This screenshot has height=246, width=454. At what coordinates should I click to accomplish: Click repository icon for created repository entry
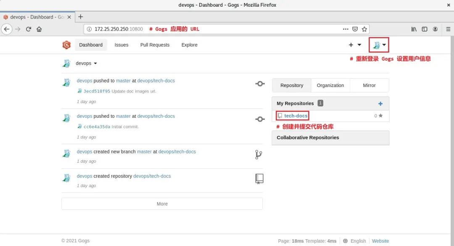[259, 179]
